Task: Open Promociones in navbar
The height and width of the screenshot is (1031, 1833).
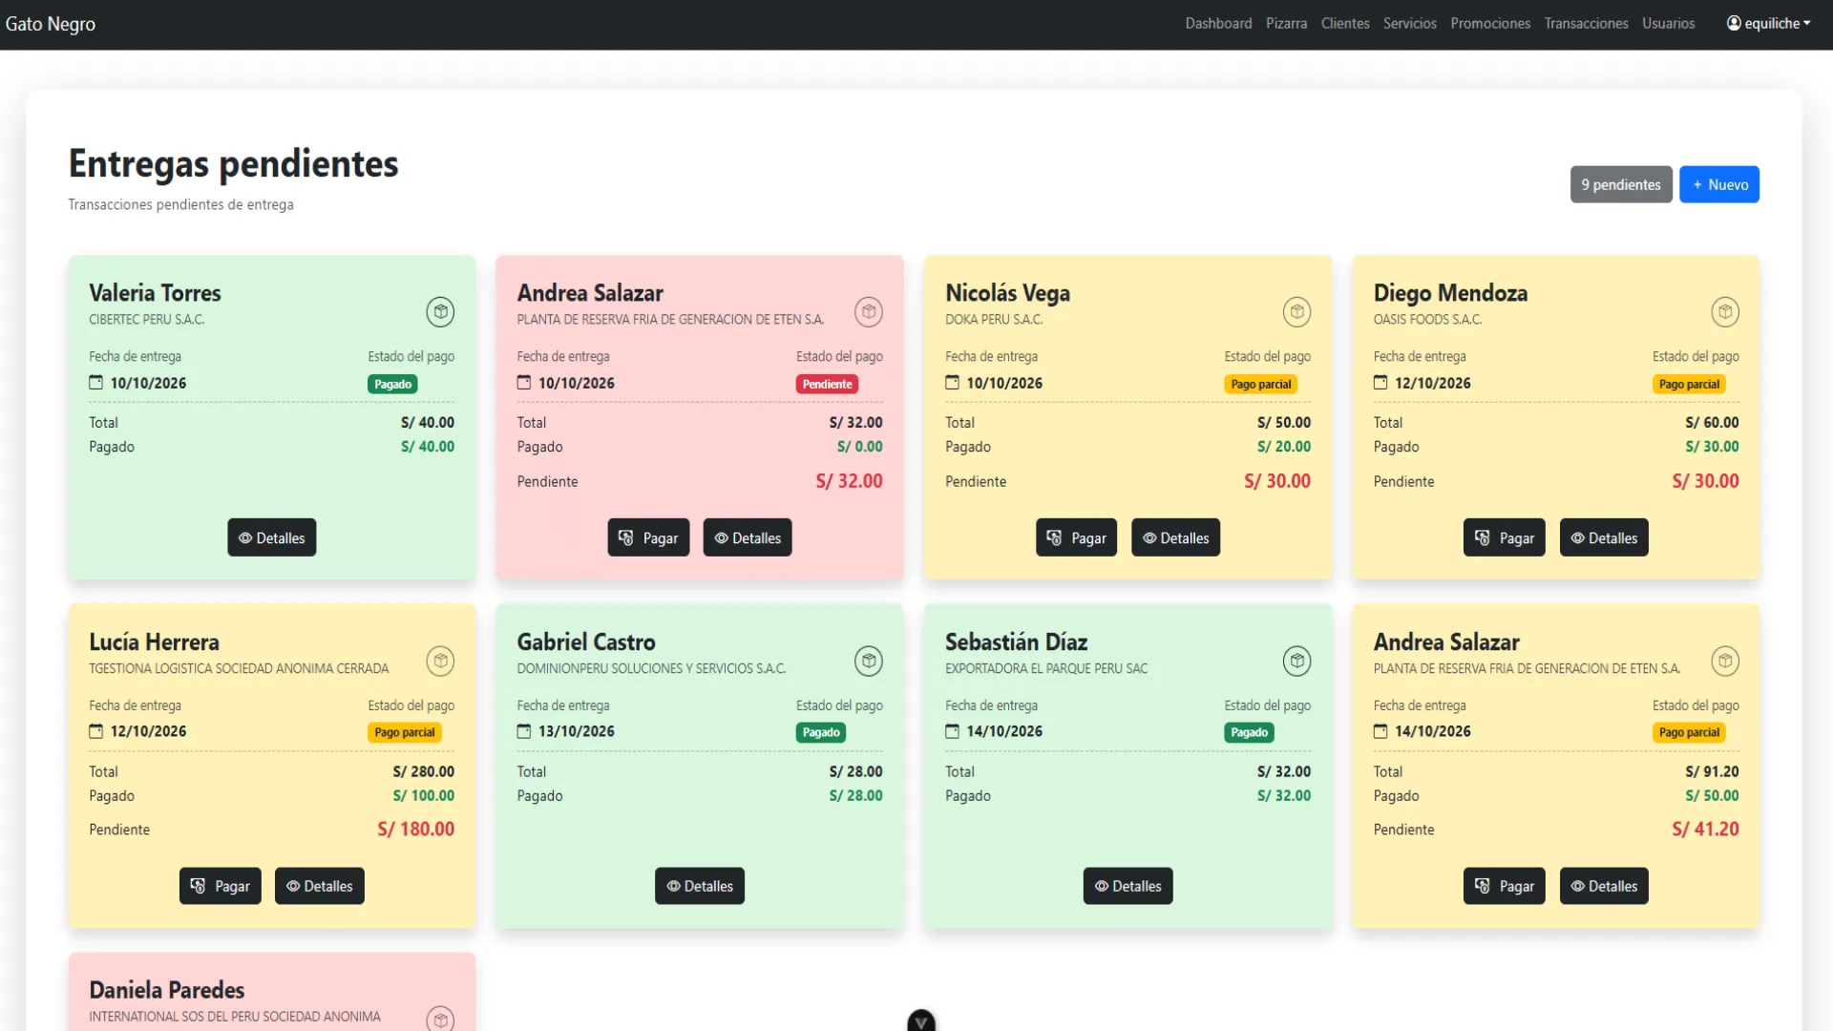Action: pyautogui.click(x=1489, y=23)
